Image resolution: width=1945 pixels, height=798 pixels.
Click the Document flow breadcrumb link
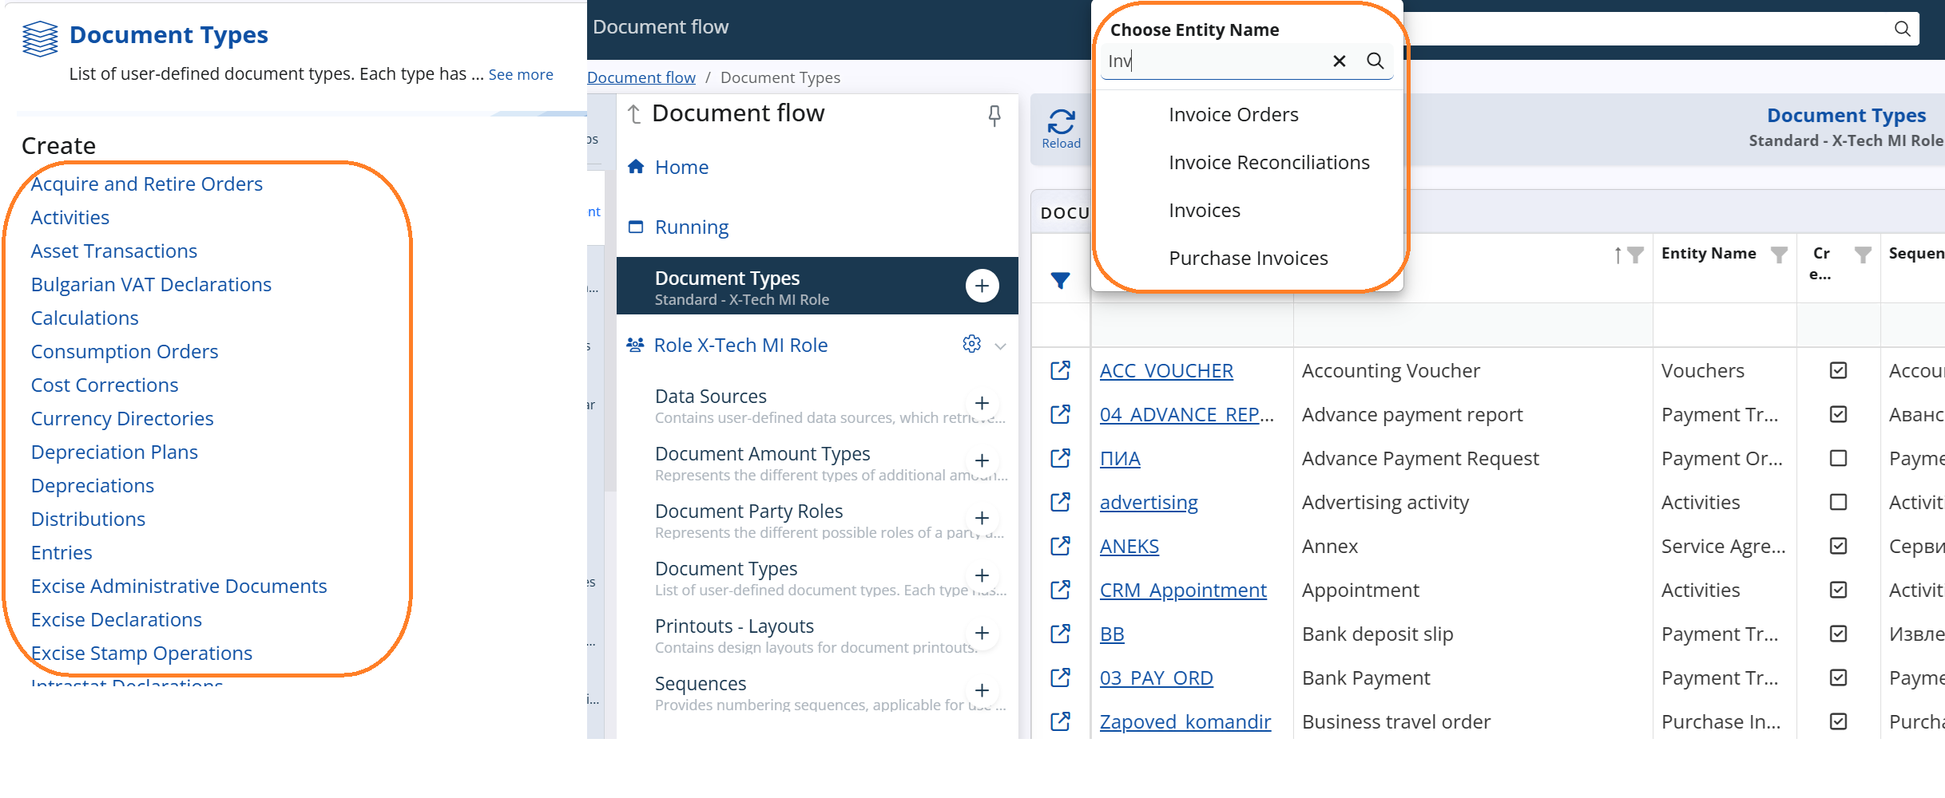click(x=641, y=77)
